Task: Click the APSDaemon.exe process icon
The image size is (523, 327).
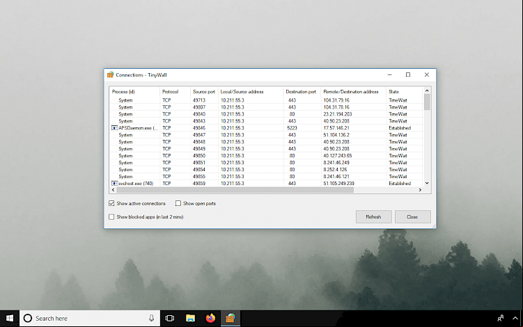Action: click(x=114, y=128)
